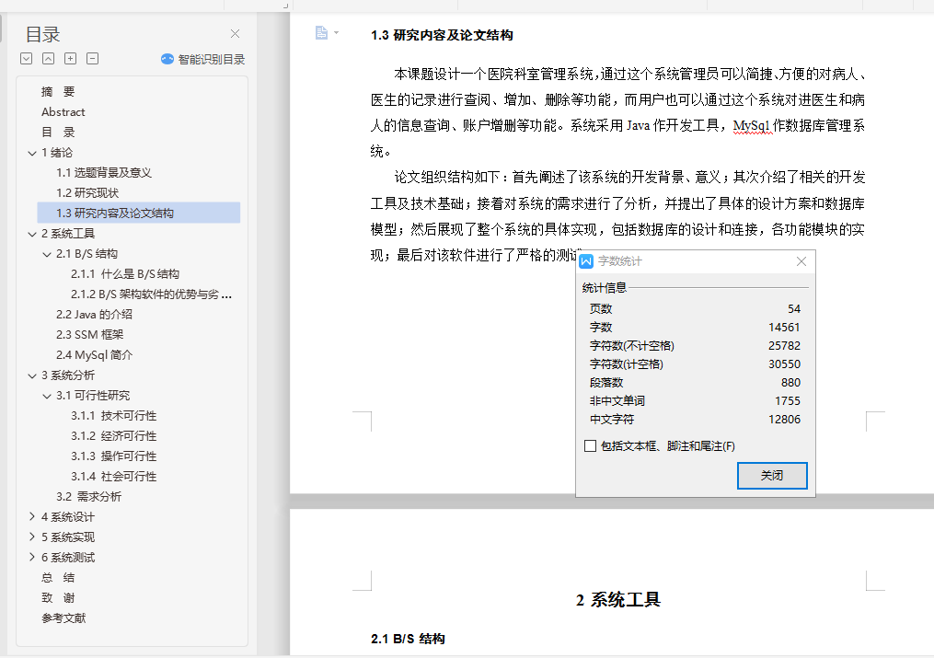The width and height of the screenshot is (934, 658).
Task: Collapse the 2 系统工具 chapter node
Action: [32, 234]
